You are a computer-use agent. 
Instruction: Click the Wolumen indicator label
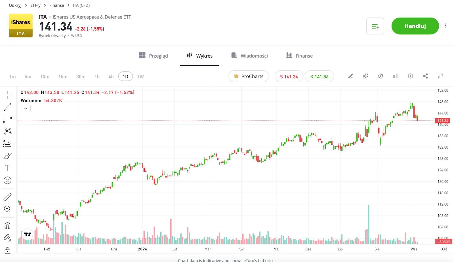(x=31, y=101)
